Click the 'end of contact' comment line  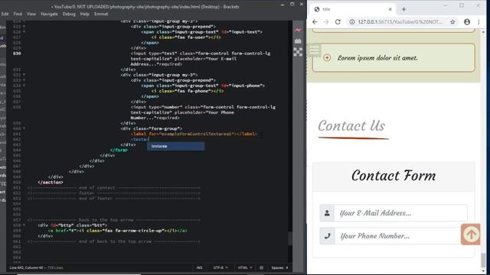coord(114,188)
